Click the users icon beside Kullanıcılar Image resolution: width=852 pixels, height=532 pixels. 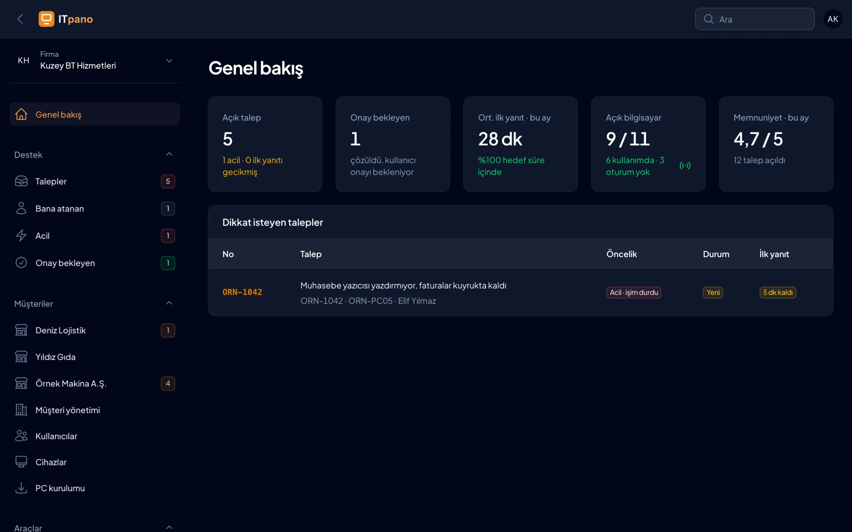21,436
